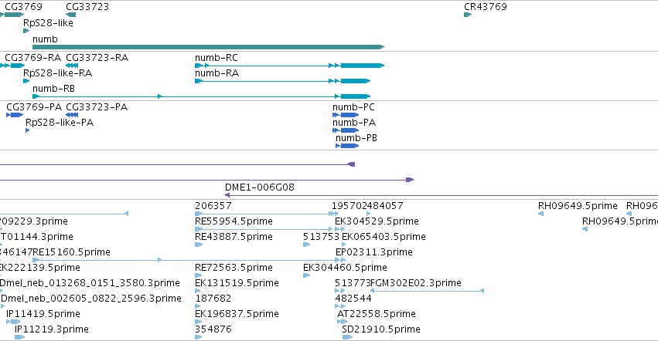Click the IP11219.3prime EST label

tap(52, 329)
